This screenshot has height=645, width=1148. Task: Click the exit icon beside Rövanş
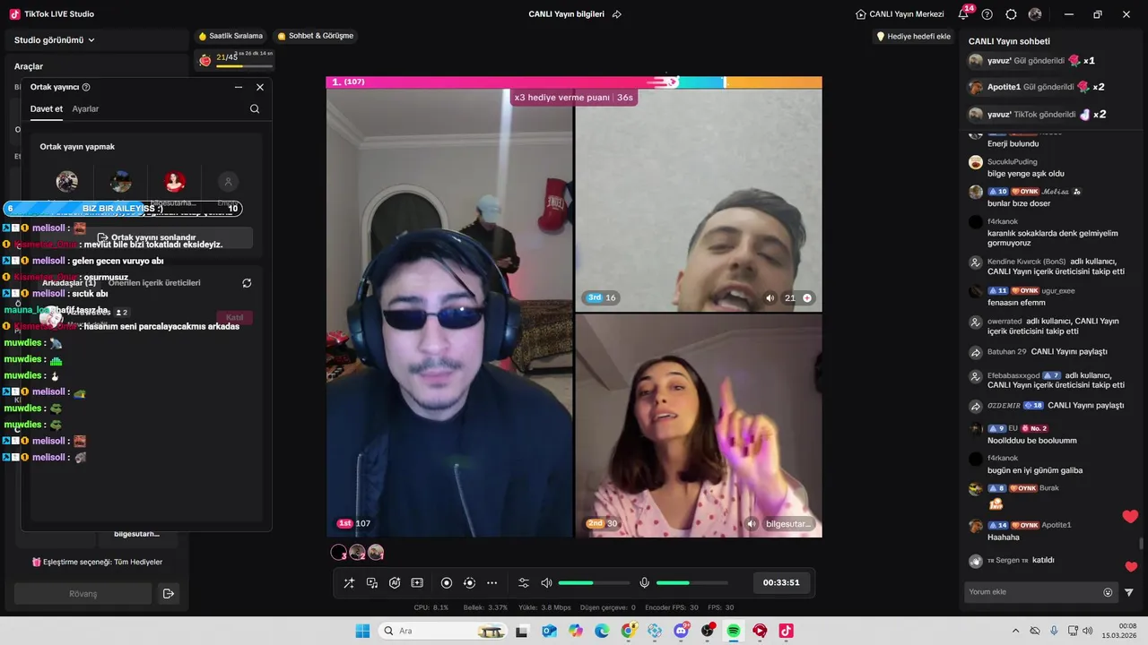coord(168,593)
